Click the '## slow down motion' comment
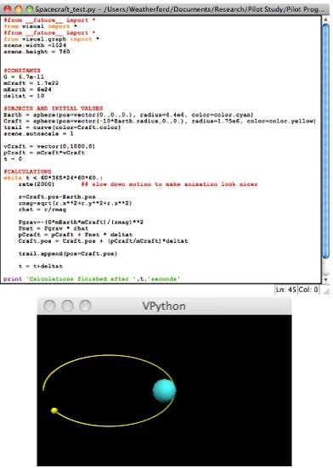The height and width of the screenshot is (468, 333). click(169, 184)
